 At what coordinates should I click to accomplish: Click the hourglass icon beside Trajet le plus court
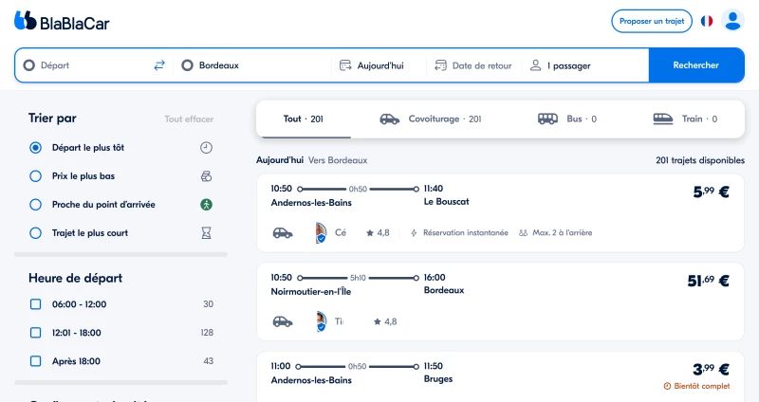(x=206, y=233)
